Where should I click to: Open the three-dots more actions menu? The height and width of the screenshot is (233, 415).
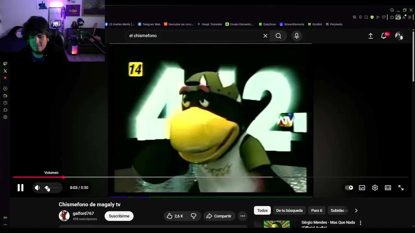tap(243, 216)
